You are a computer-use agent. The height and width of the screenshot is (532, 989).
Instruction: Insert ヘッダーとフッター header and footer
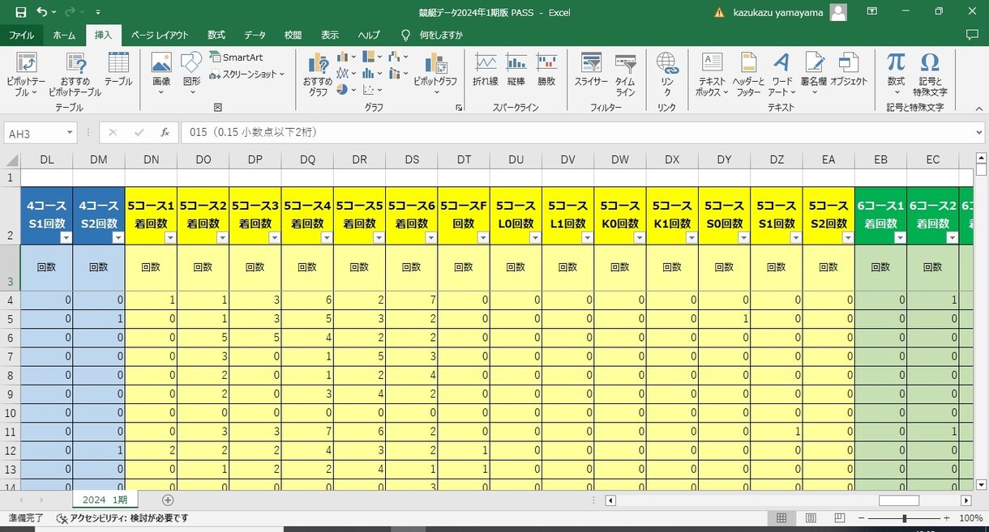tap(748, 74)
